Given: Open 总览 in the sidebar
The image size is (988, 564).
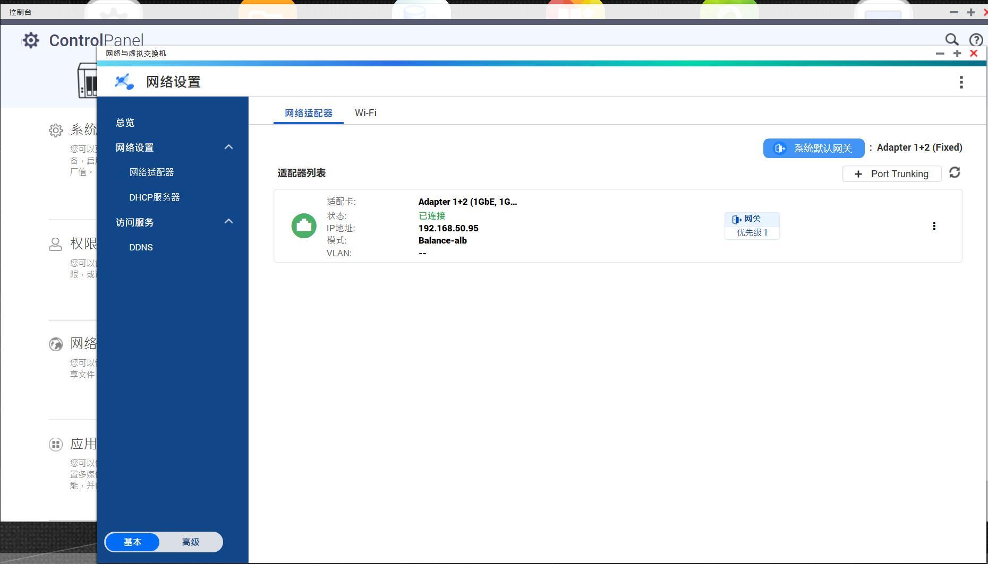Looking at the screenshot, I should point(125,123).
